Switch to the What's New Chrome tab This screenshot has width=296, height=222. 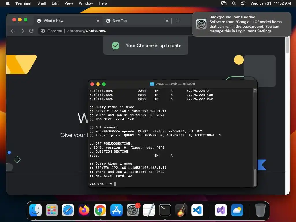[68, 21]
